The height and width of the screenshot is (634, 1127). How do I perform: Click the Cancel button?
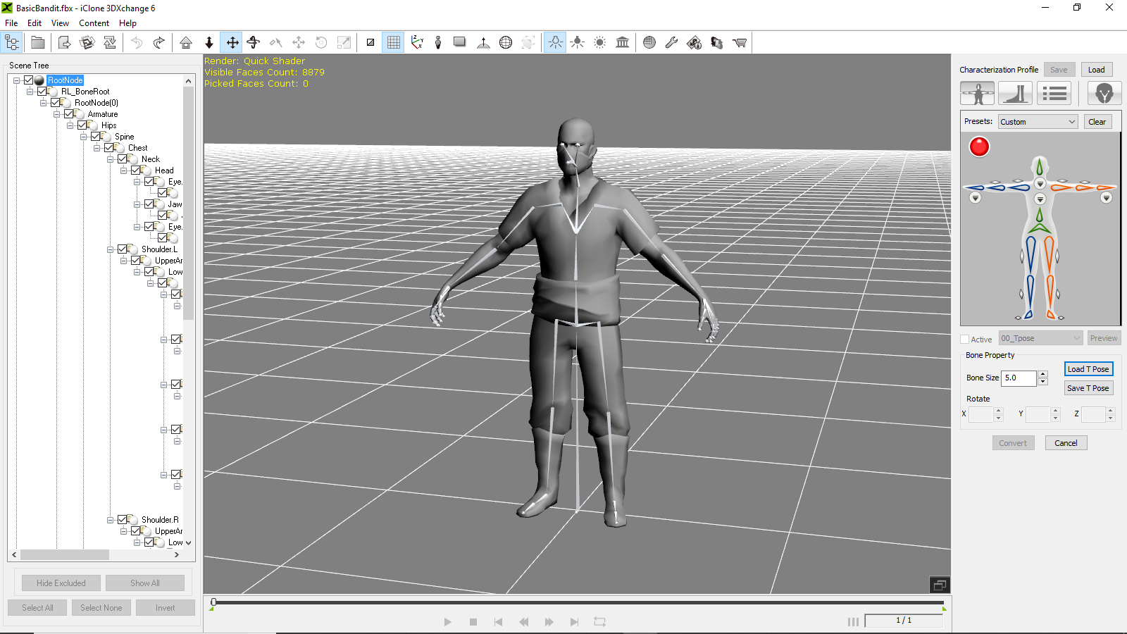pos(1066,443)
